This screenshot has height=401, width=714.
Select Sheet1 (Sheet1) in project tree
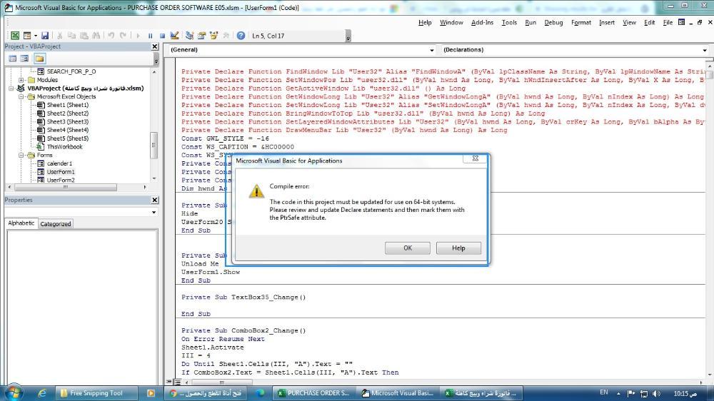click(68, 105)
